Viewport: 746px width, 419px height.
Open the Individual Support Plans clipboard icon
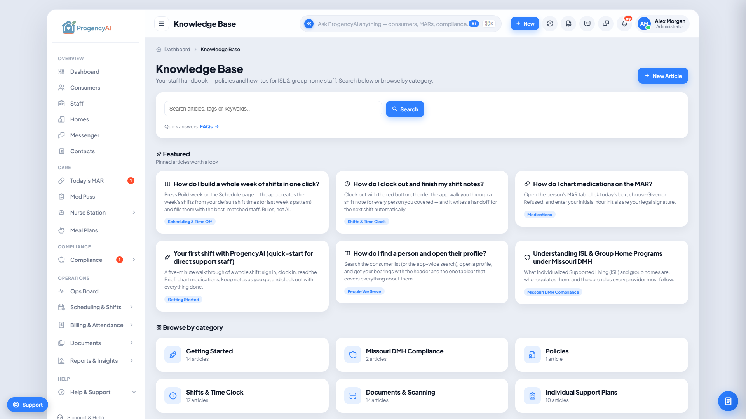click(x=532, y=396)
